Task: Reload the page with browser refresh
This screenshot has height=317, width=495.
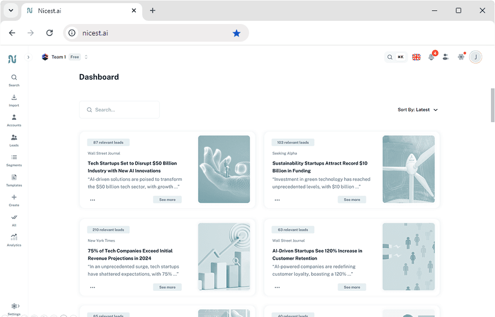Action: click(49, 33)
